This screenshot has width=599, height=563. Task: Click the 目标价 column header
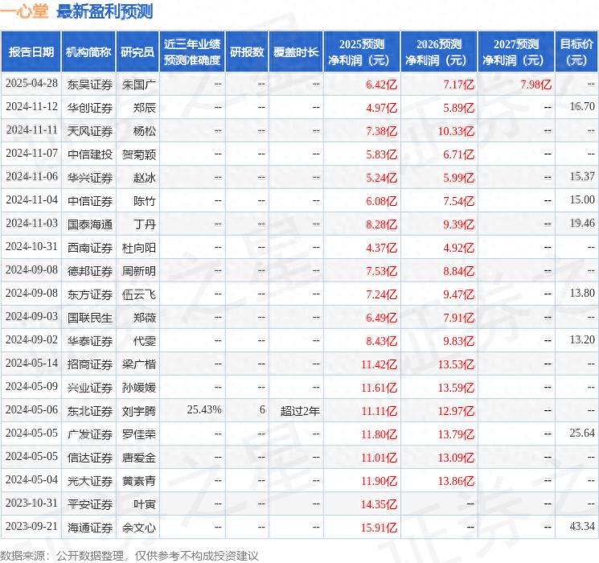coord(576,52)
